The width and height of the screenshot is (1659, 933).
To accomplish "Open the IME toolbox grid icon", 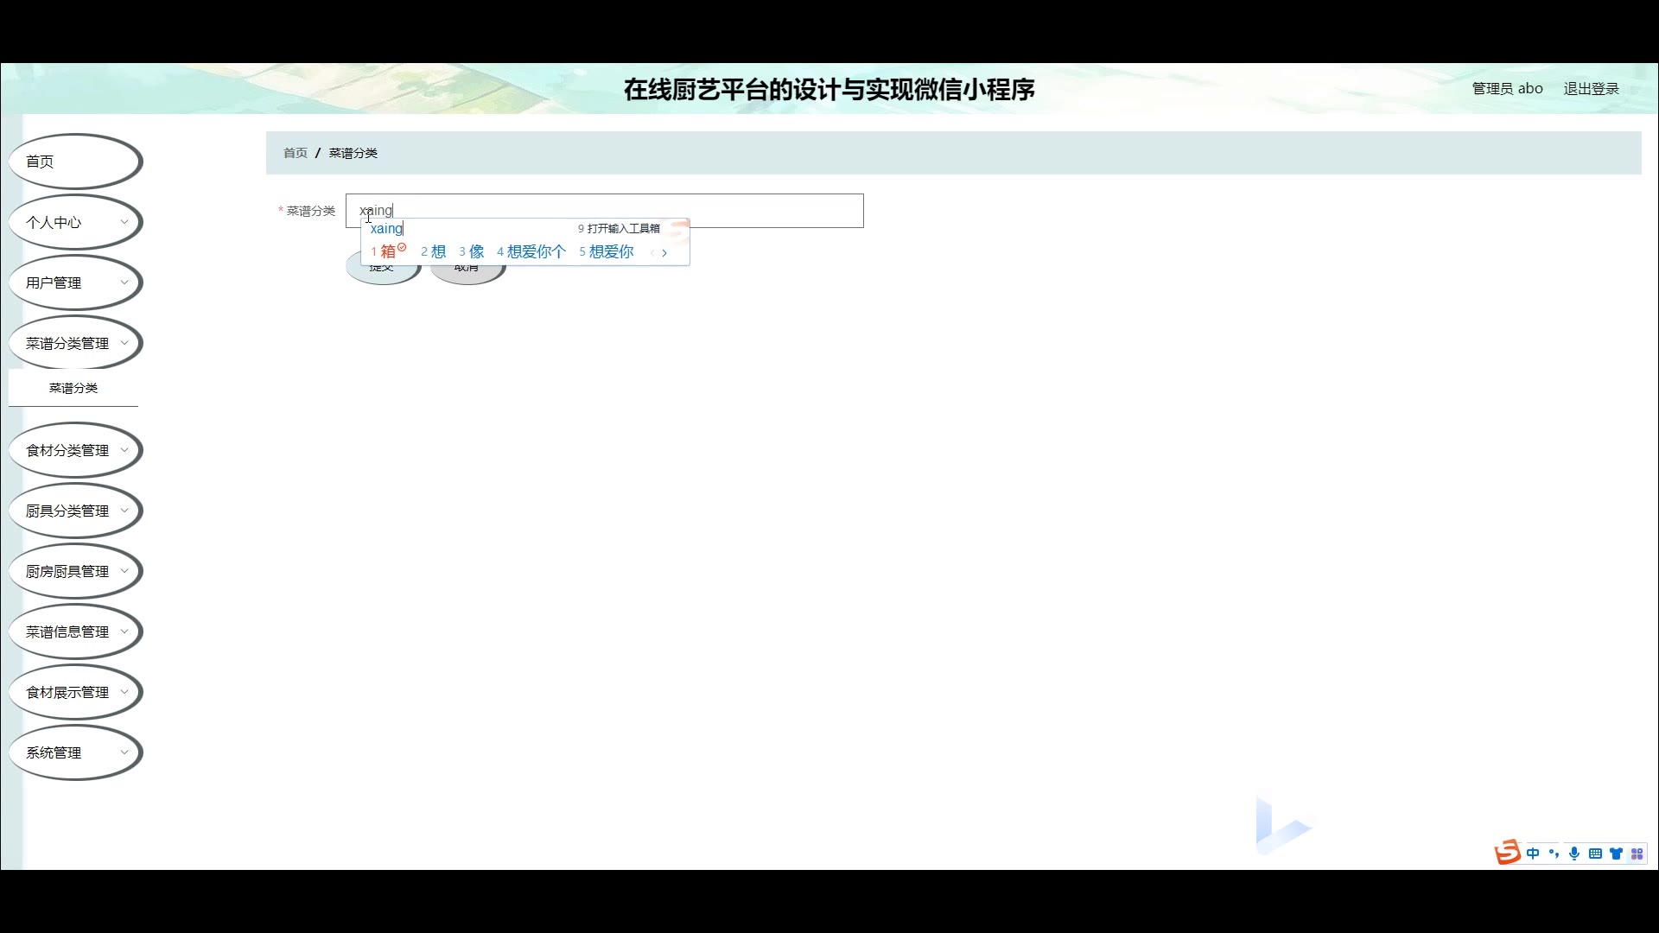I will (x=1637, y=854).
